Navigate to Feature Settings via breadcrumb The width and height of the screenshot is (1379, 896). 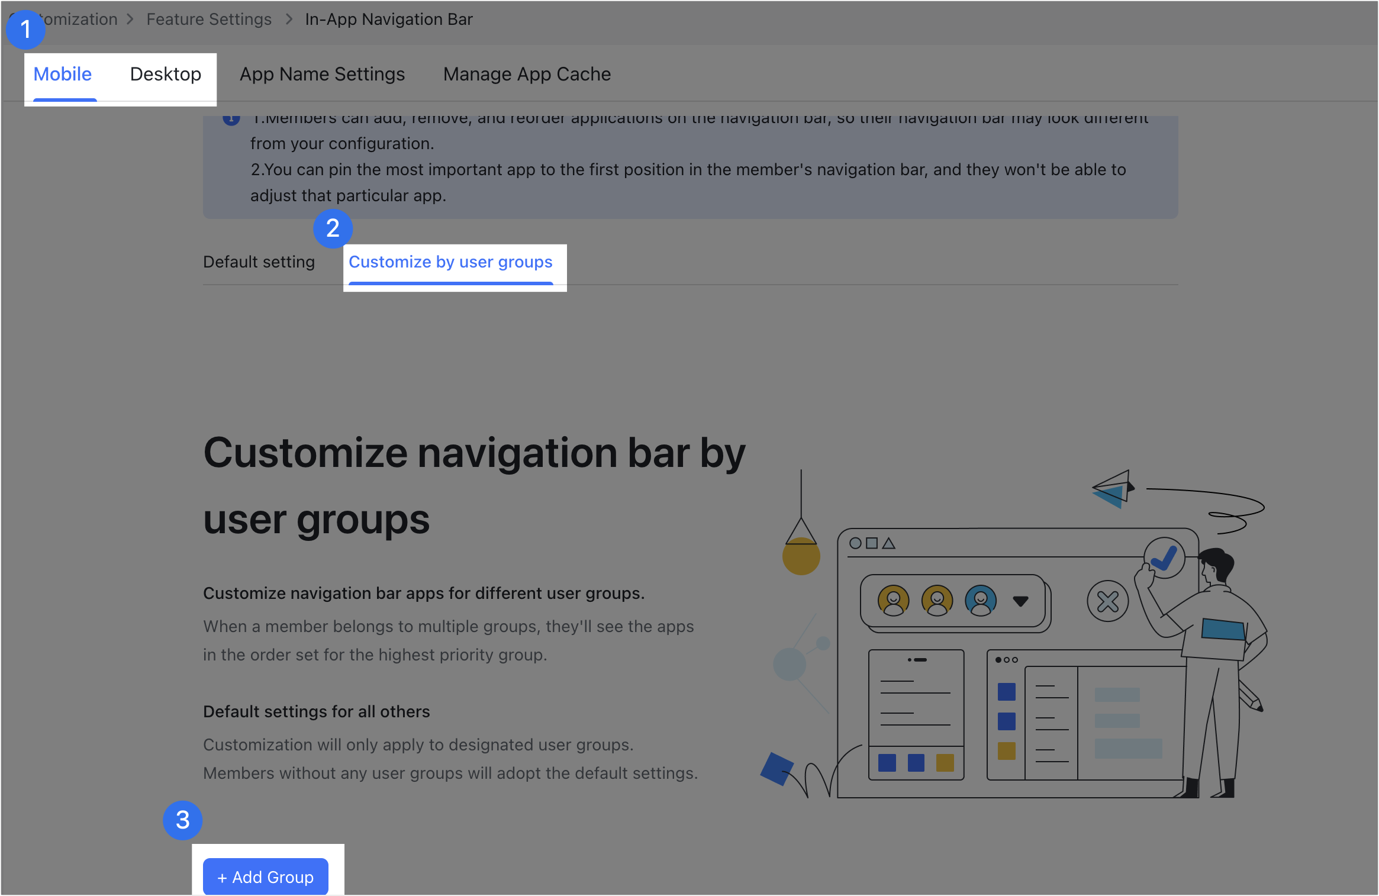point(208,18)
